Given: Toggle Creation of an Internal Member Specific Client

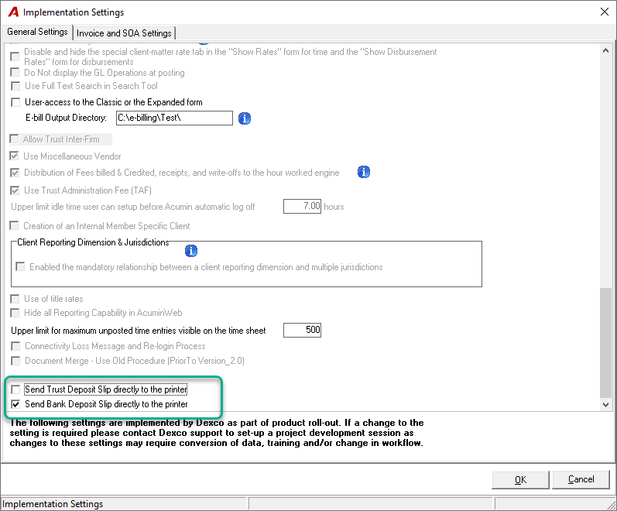Looking at the screenshot, I should click(x=14, y=225).
